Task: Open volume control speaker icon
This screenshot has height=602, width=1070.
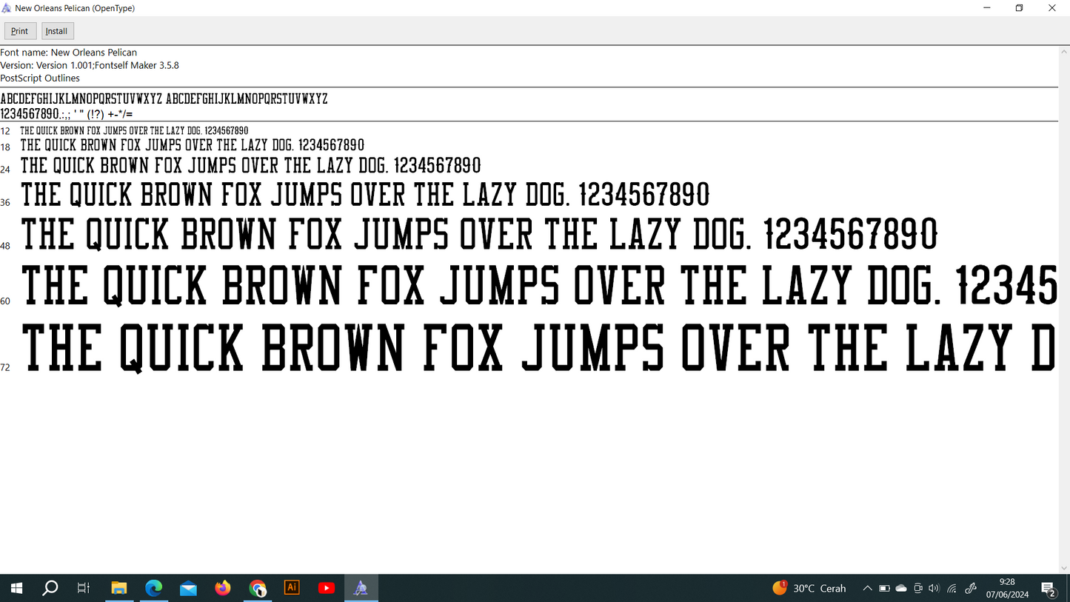Action: point(934,589)
